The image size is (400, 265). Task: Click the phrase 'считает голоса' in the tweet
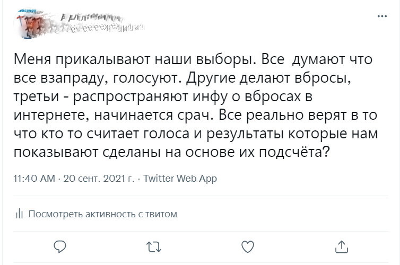(x=122, y=133)
